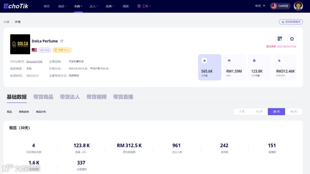Expand the 达人 dropdown menu
Viewport: 310px width, 174px height.
94,6
